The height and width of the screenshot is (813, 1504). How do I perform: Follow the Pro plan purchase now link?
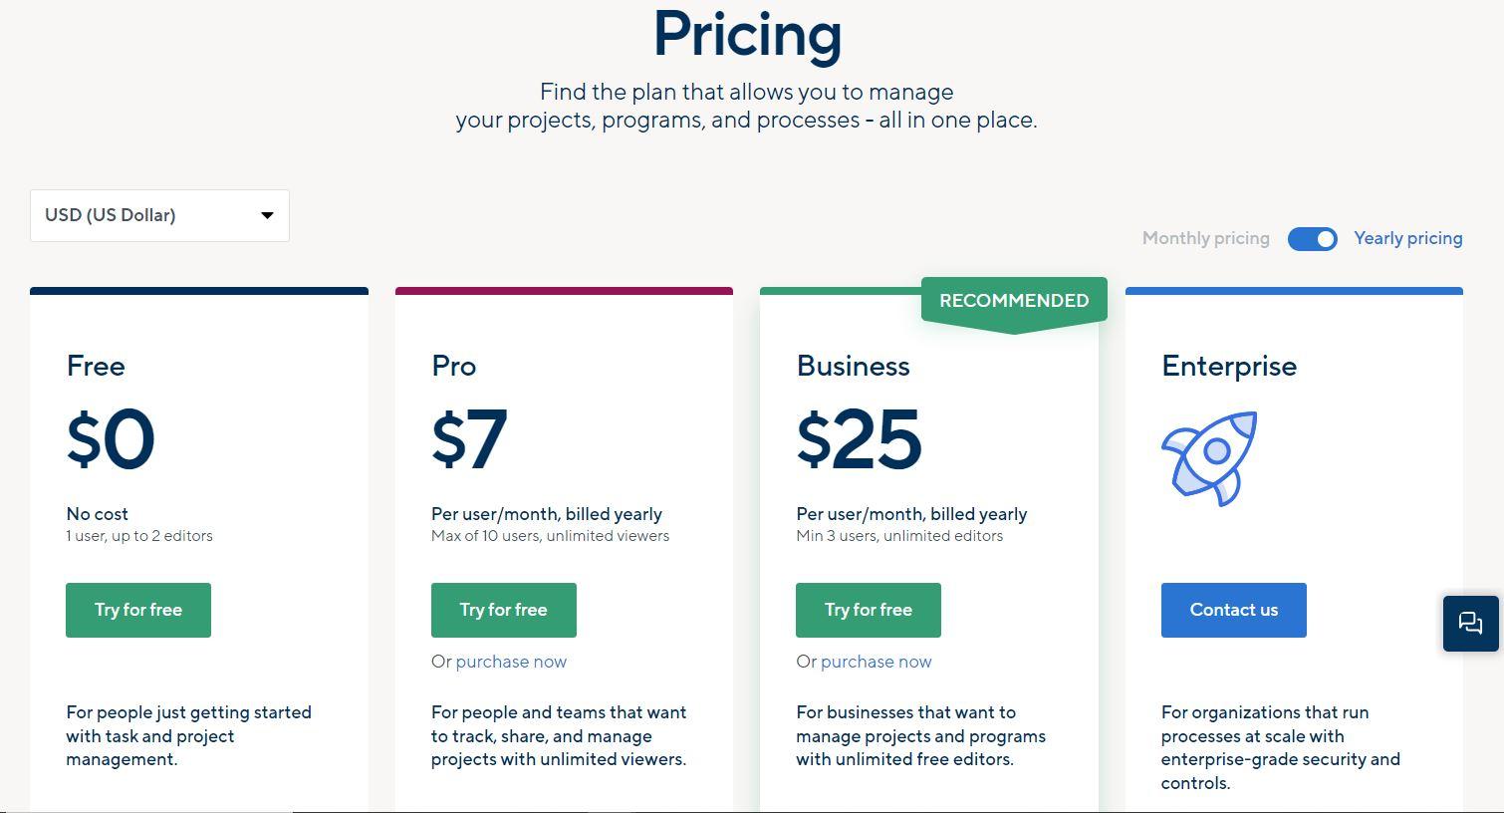click(511, 662)
